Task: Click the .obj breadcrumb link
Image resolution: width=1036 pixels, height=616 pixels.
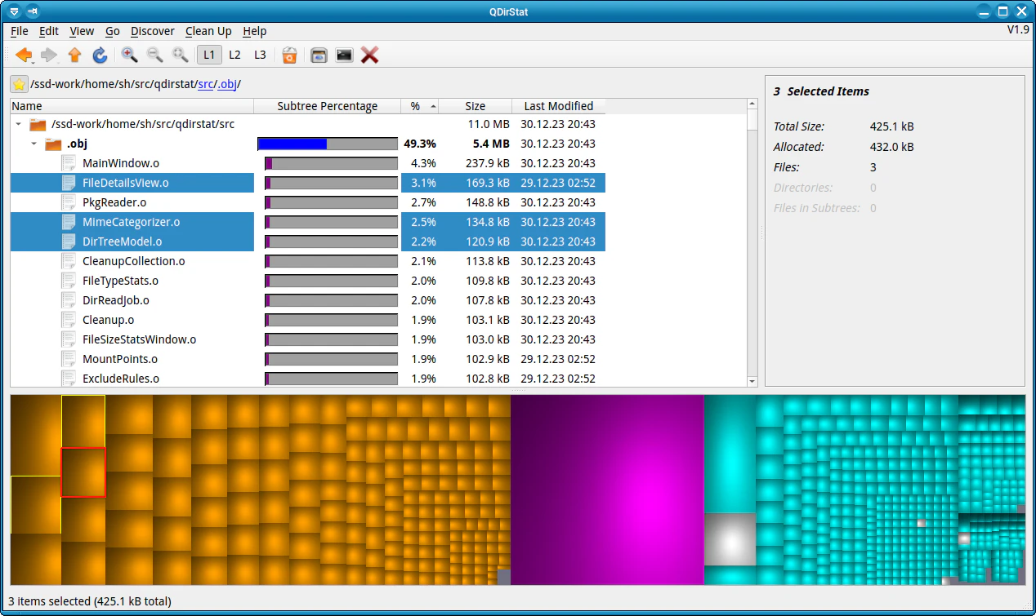Action: (227, 84)
